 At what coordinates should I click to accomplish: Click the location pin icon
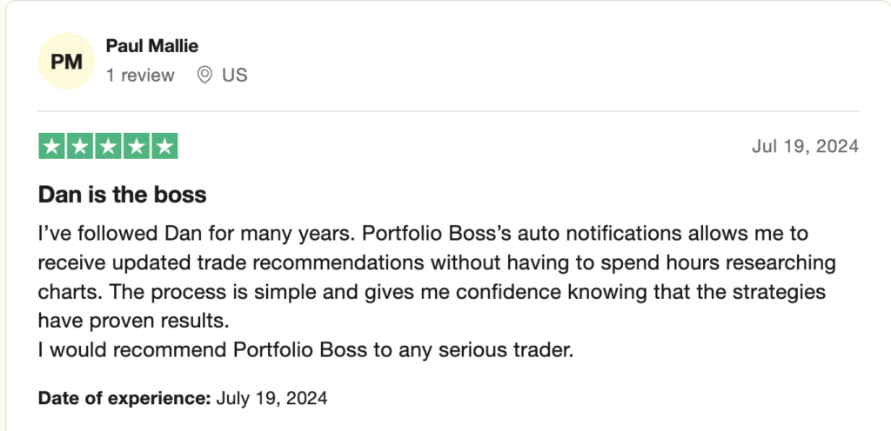pyautogui.click(x=204, y=75)
